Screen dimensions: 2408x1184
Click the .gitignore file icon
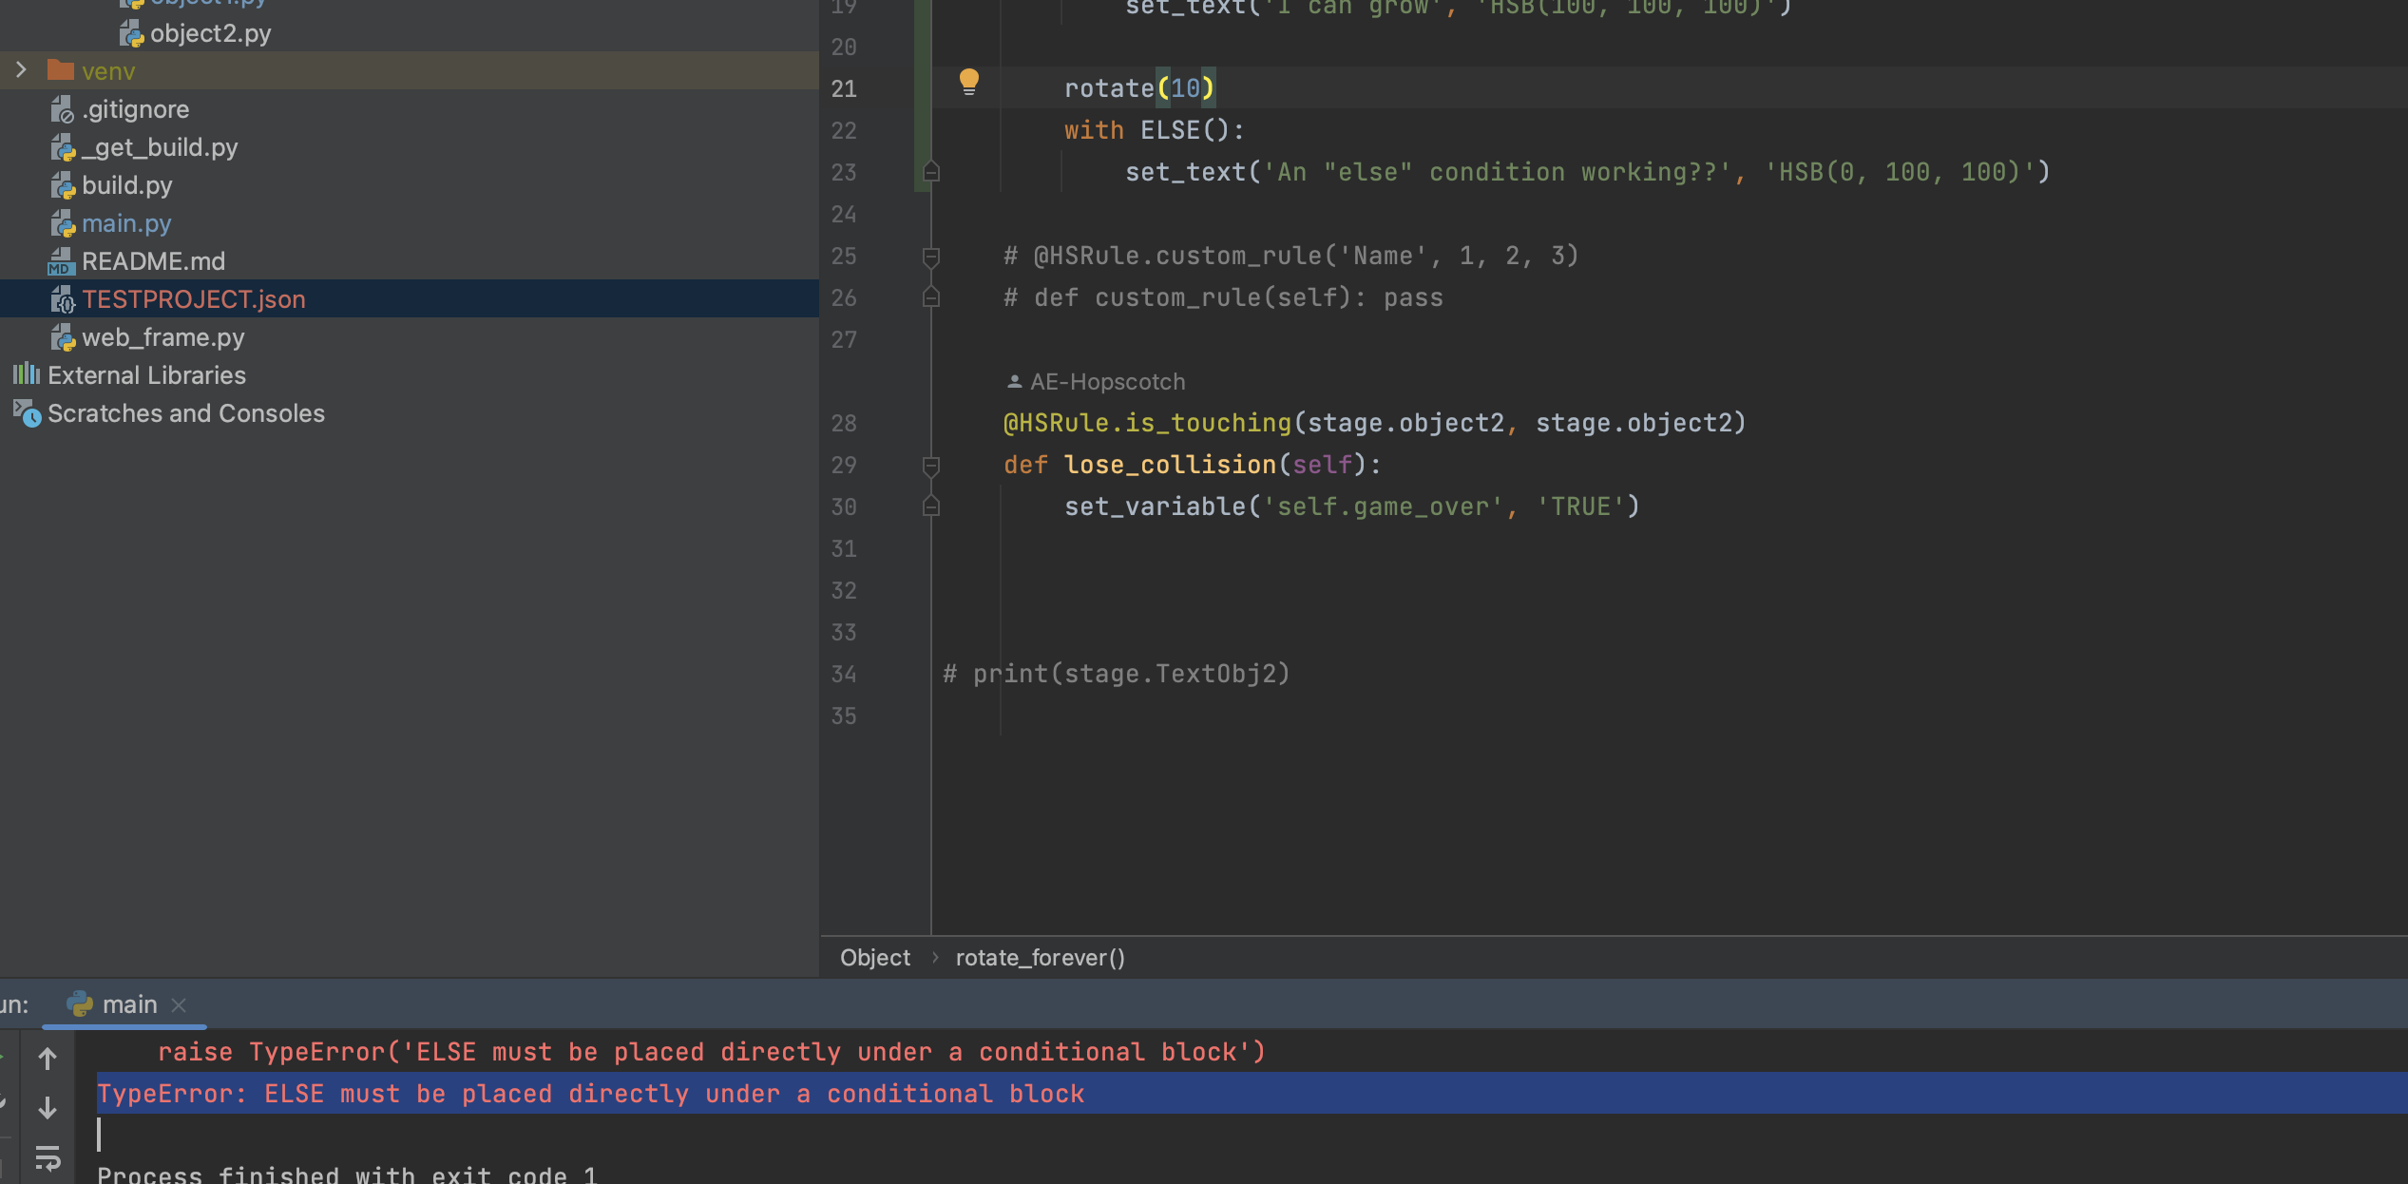coord(62,110)
